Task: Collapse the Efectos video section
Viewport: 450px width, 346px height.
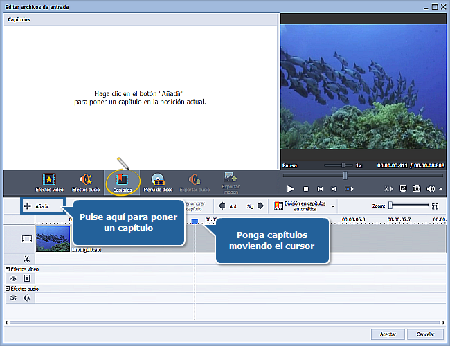Action: [8, 268]
